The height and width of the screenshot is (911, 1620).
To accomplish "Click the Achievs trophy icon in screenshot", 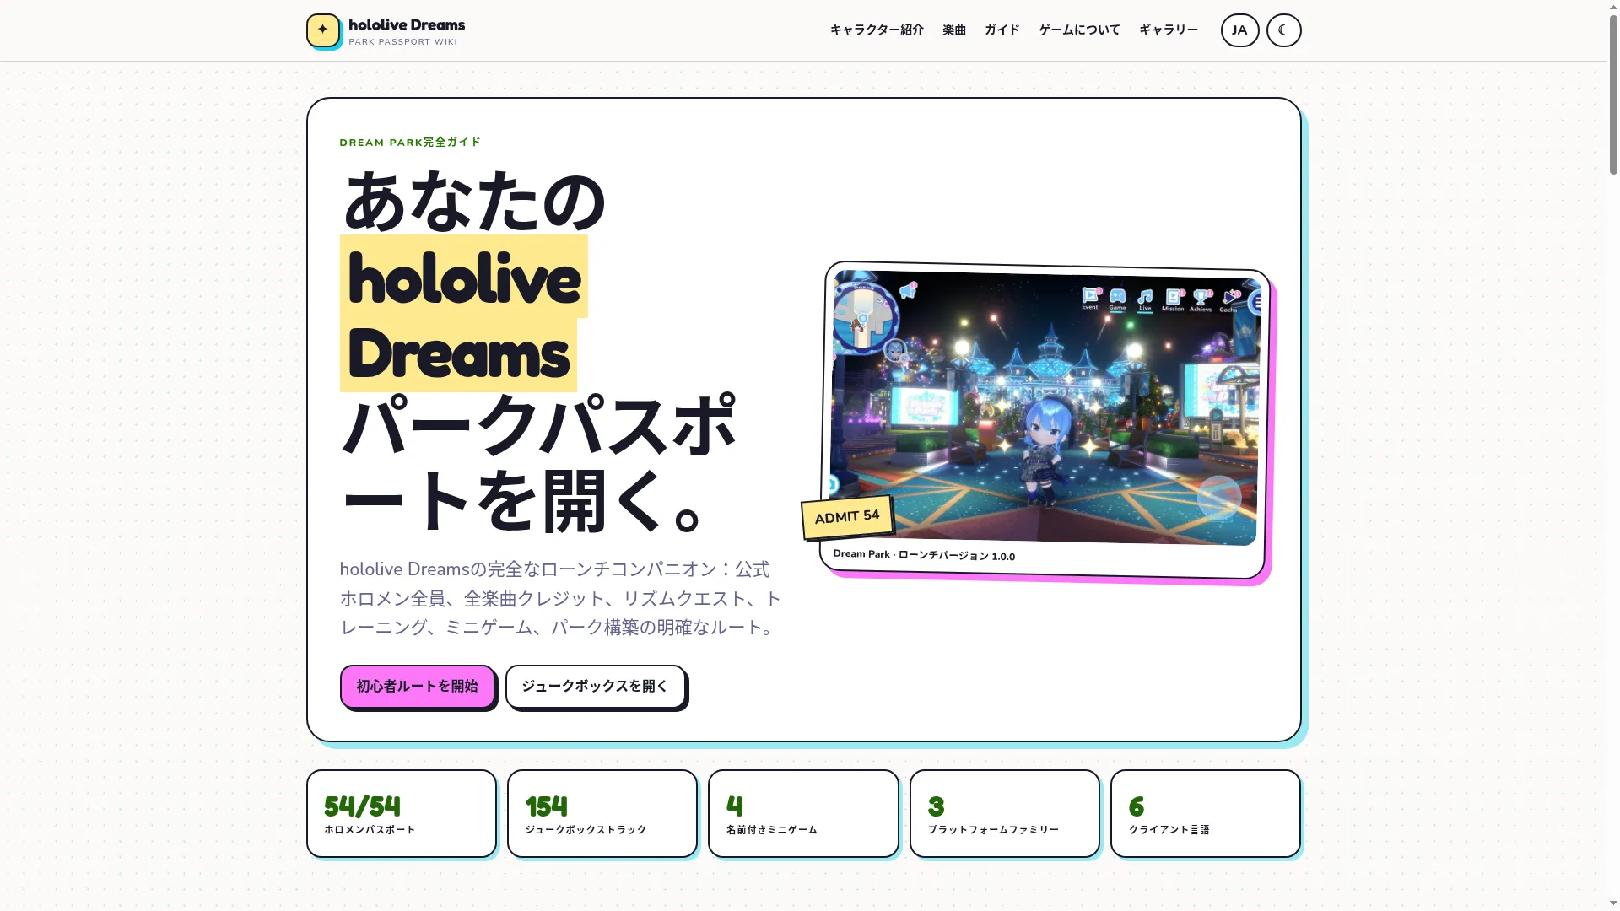I will pyautogui.click(x=1201, y=301).
